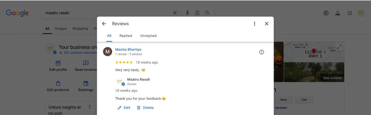Open Mamta Bhartiya's profile link

click(x=128, y=50)
